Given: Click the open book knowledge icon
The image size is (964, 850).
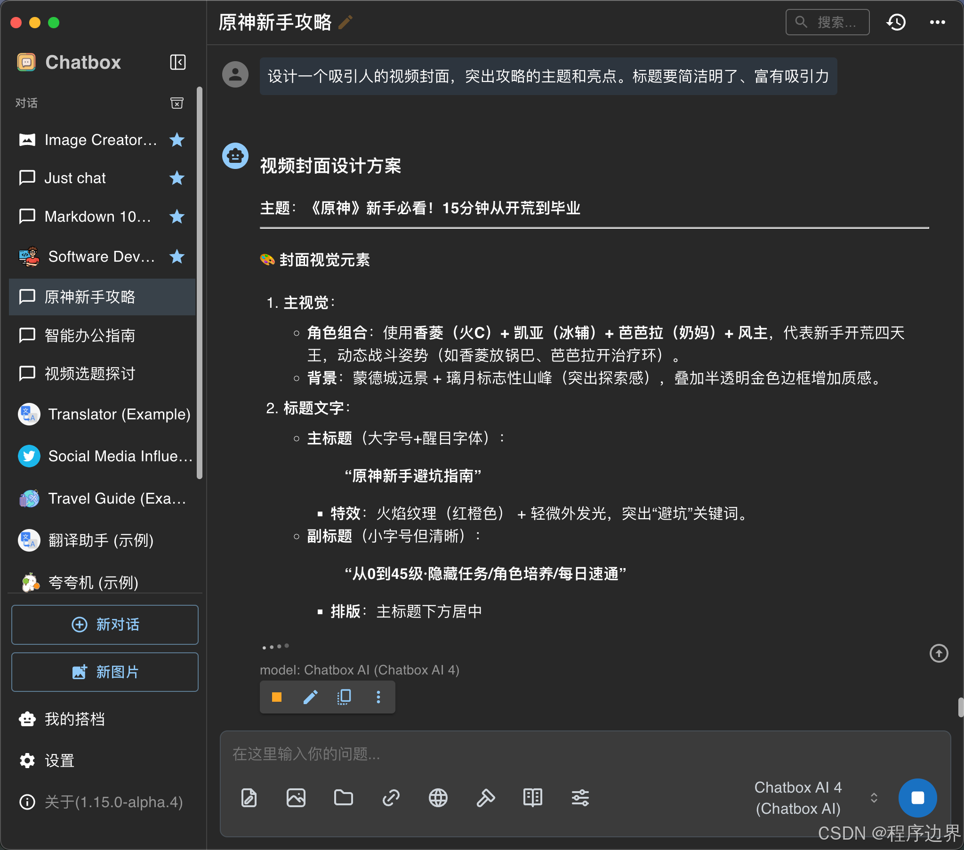Looking at the screenshot, I should click(x=533, y=798).
